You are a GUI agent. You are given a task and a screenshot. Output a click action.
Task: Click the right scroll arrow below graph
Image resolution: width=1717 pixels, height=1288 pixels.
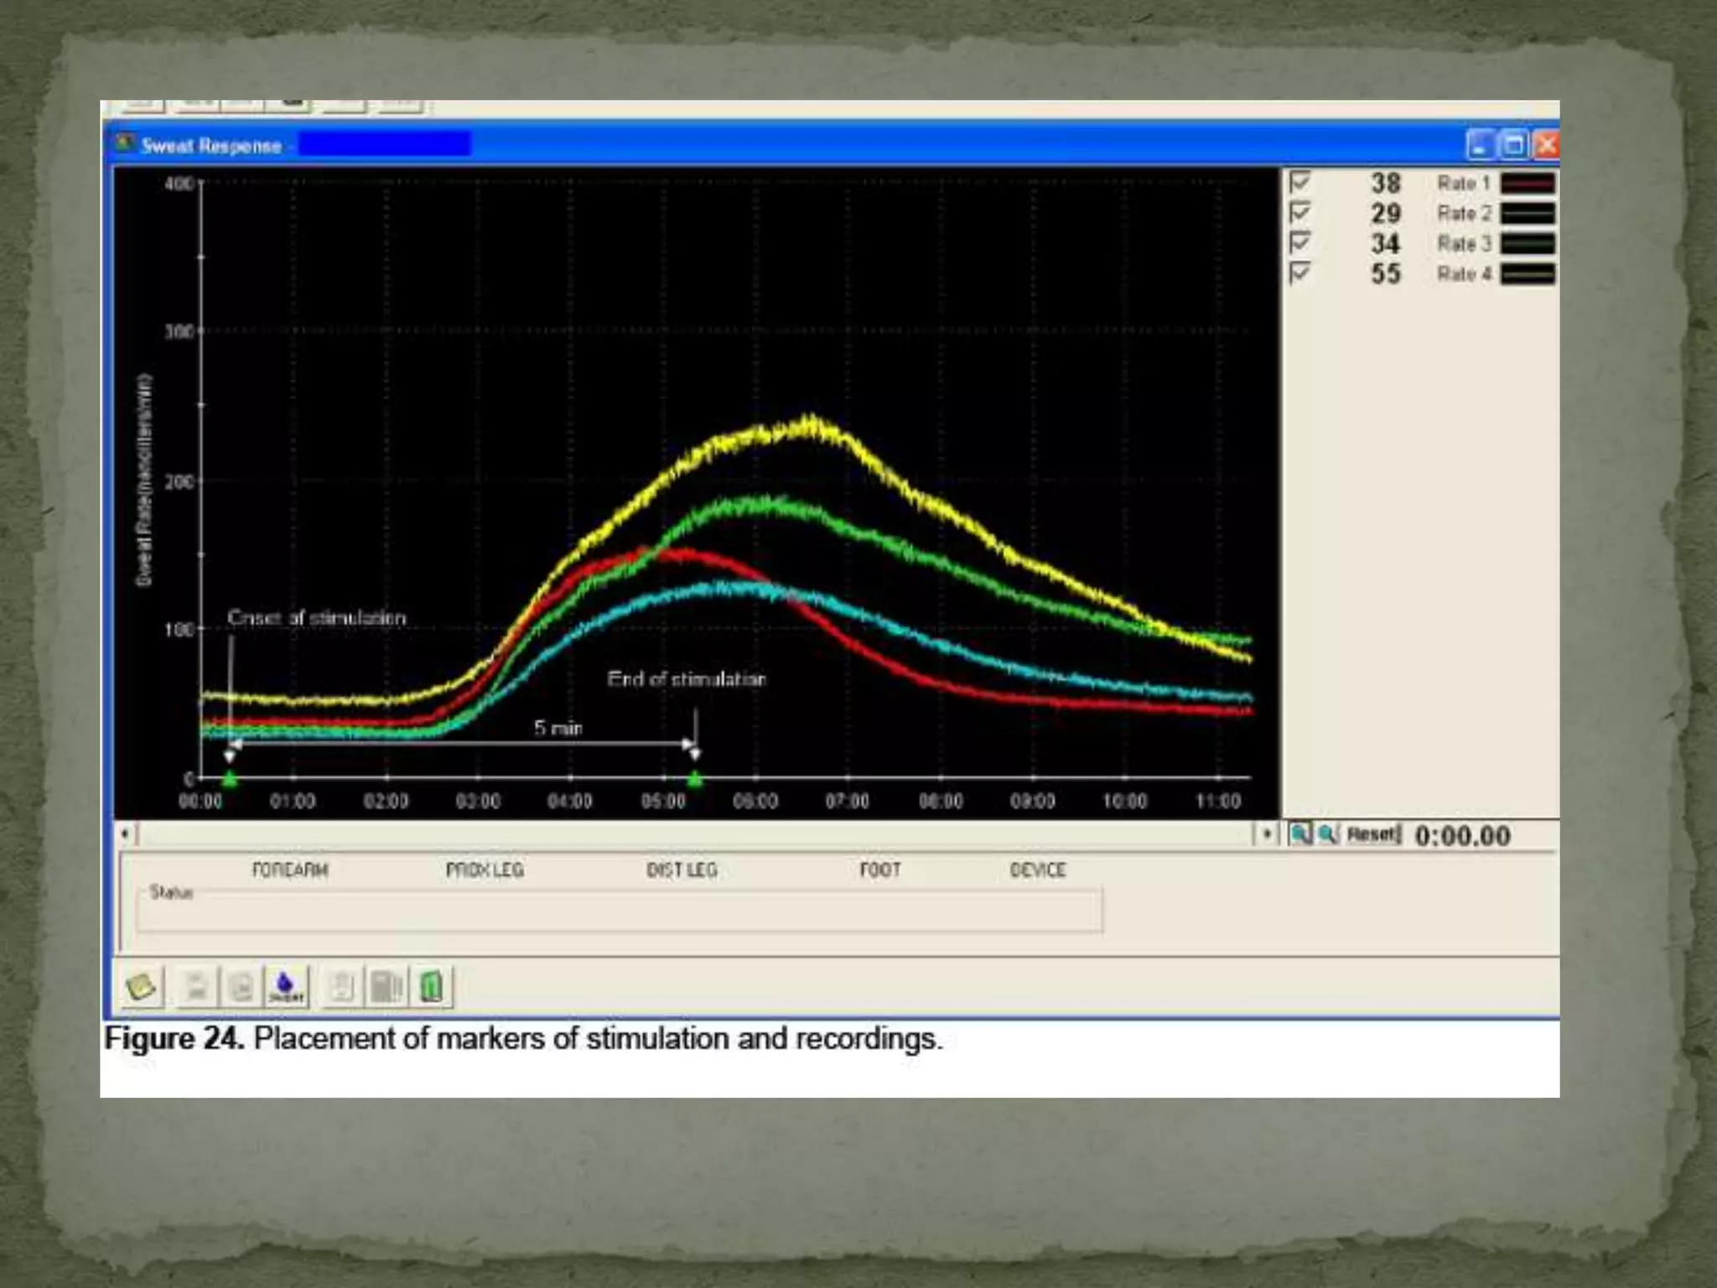coord(1266,834)
